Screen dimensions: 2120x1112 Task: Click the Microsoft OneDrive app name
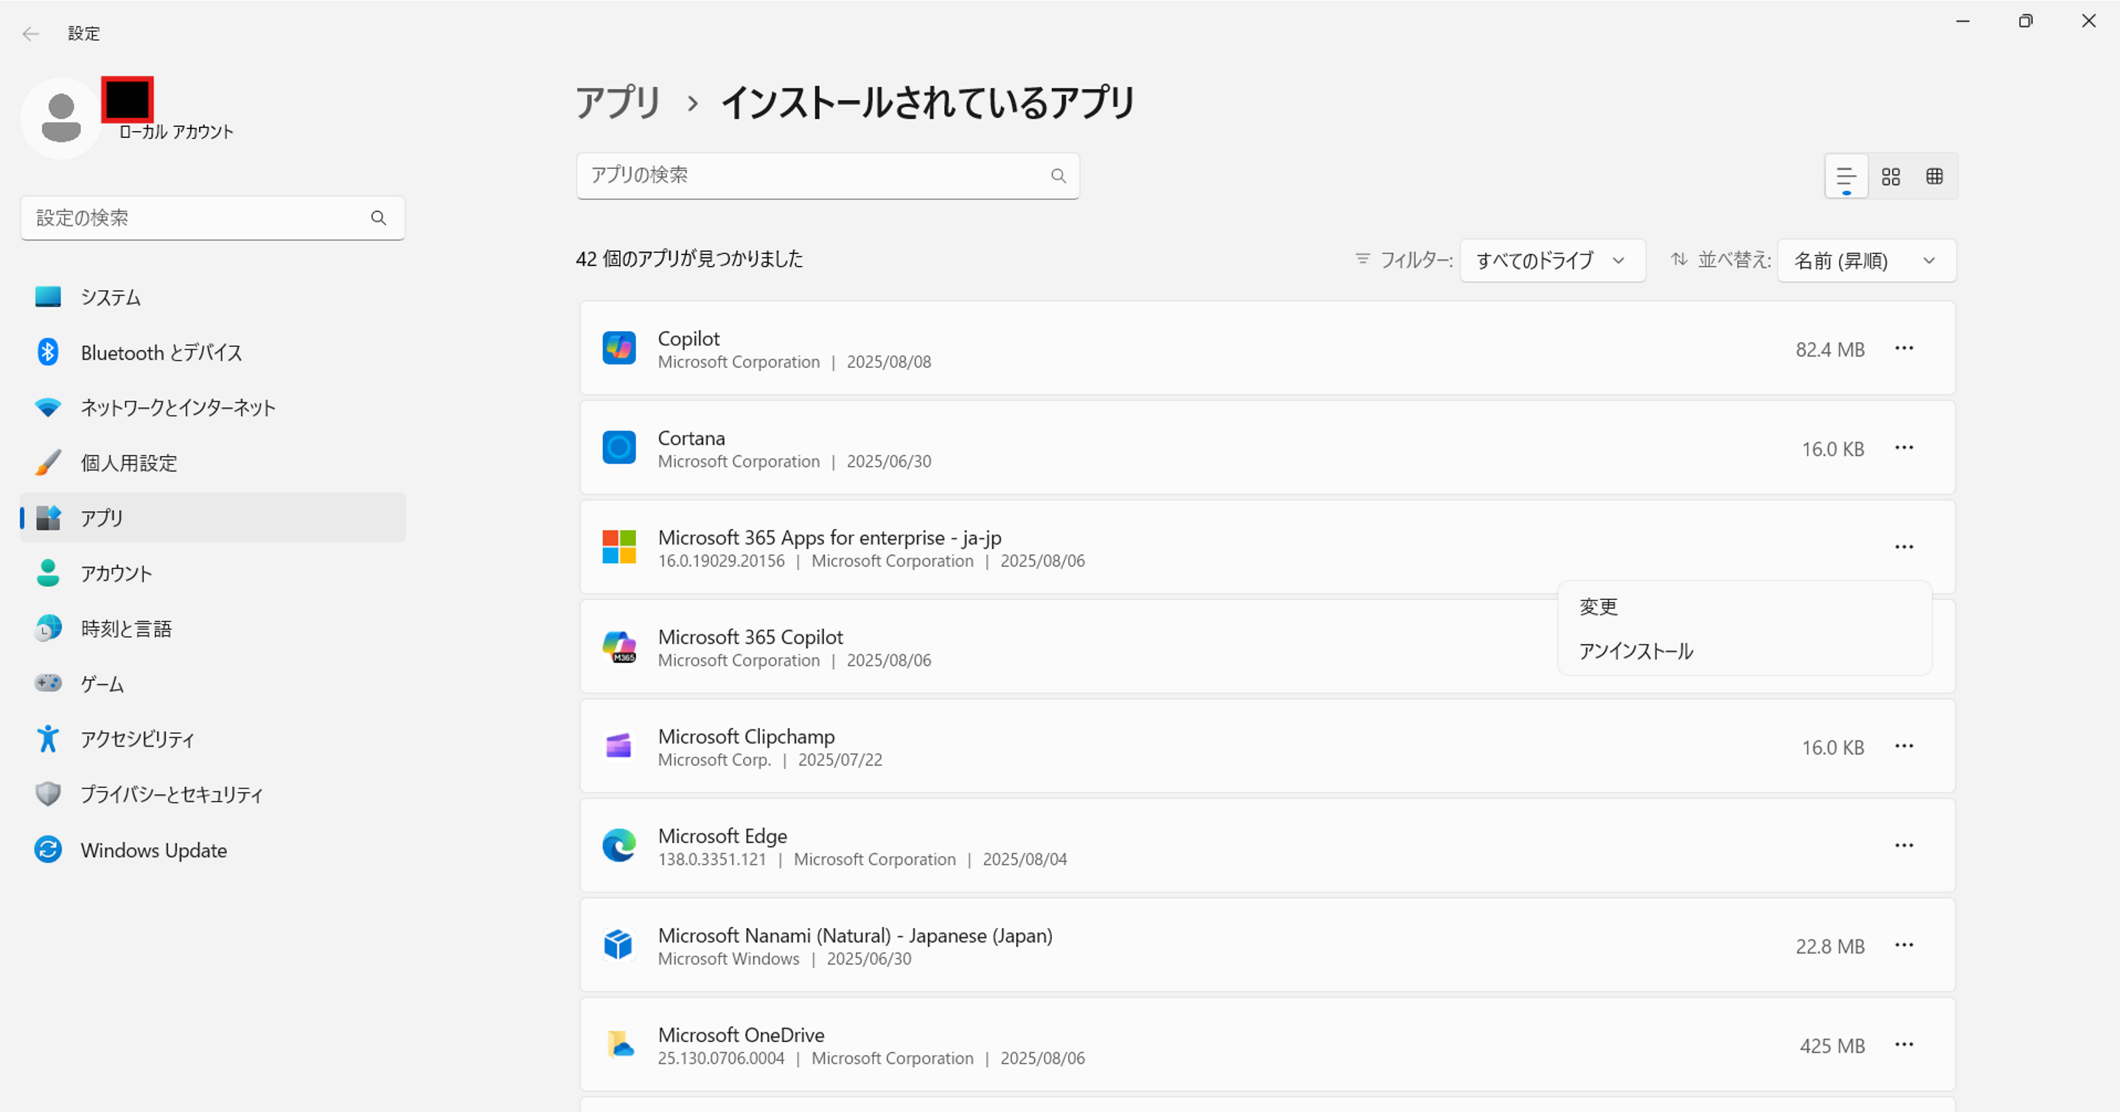click(741, 1035)
